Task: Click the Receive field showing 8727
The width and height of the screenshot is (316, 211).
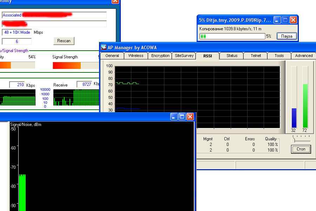Action: click(x=84, y=84)
